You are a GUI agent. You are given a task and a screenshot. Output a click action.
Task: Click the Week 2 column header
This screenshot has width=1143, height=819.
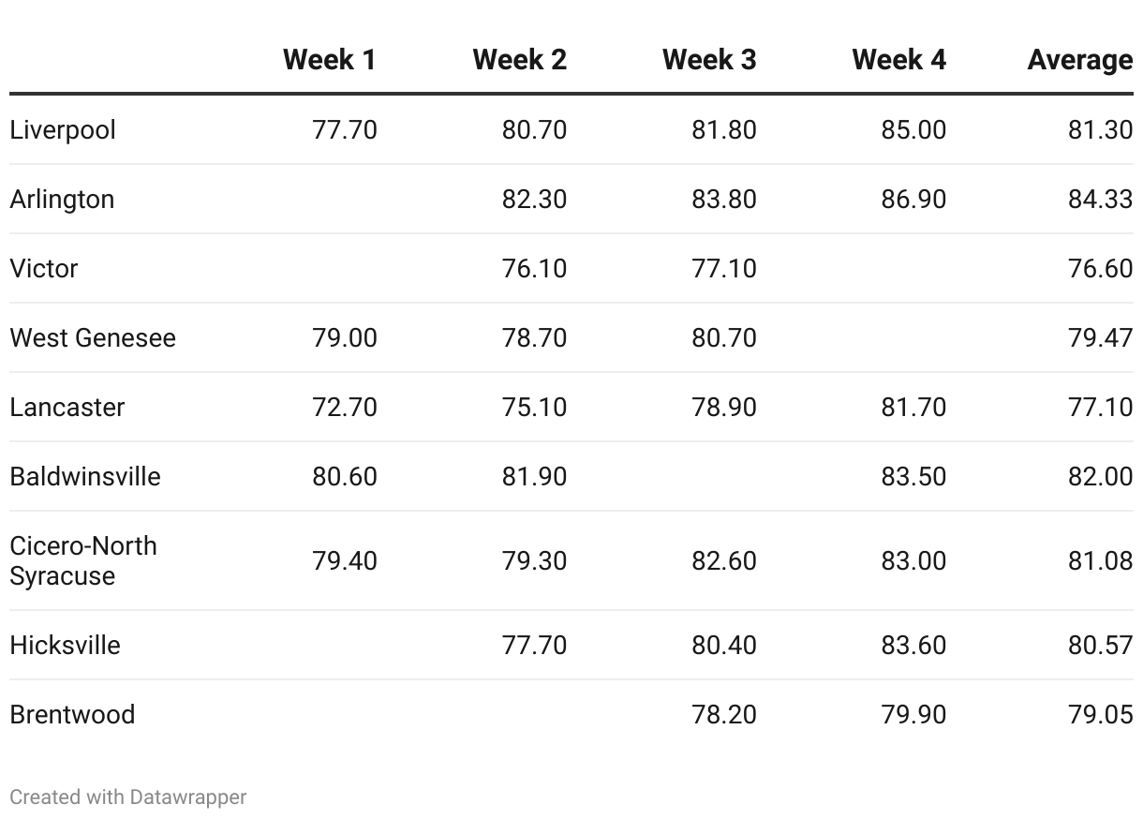(519, 60)
